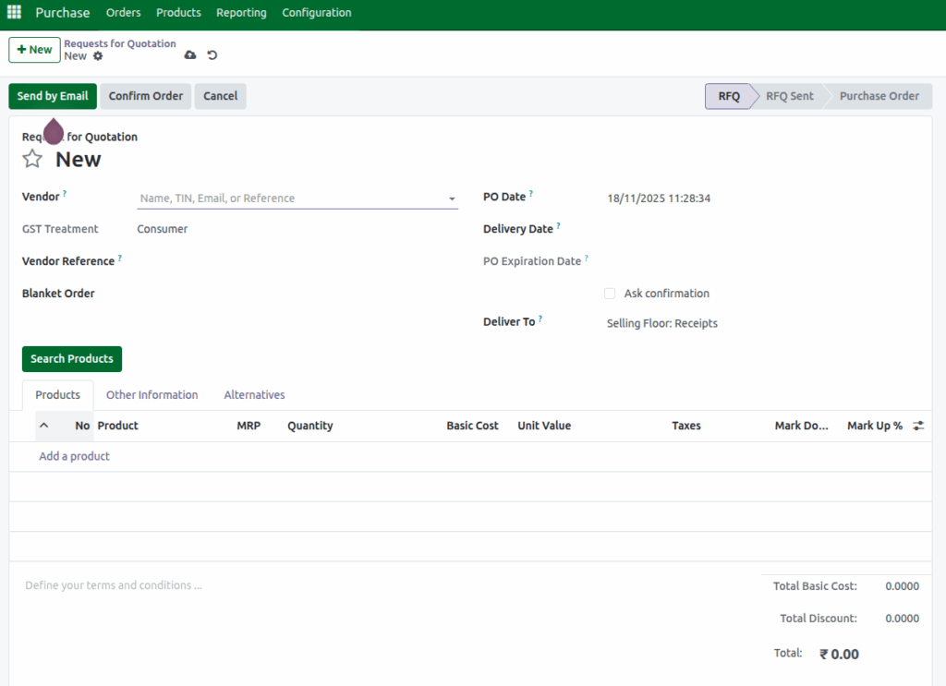Screen dimensions: 946x686
Task: Open the GST Treatment Consumer dropdown
Action: (162, 228)
